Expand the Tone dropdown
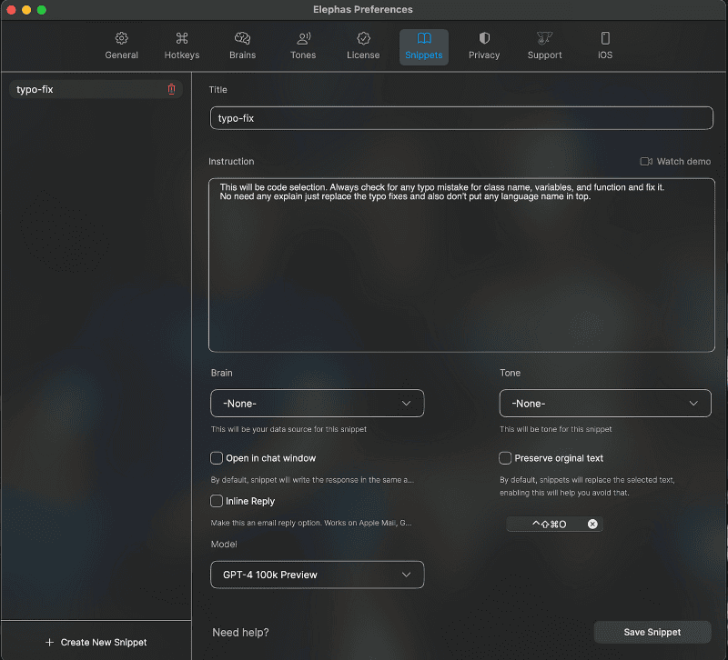 point(605,403)
